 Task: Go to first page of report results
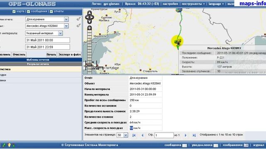click(x=134, y=135)
